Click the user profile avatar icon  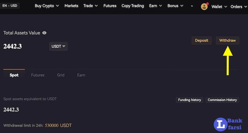pos(205,7)
